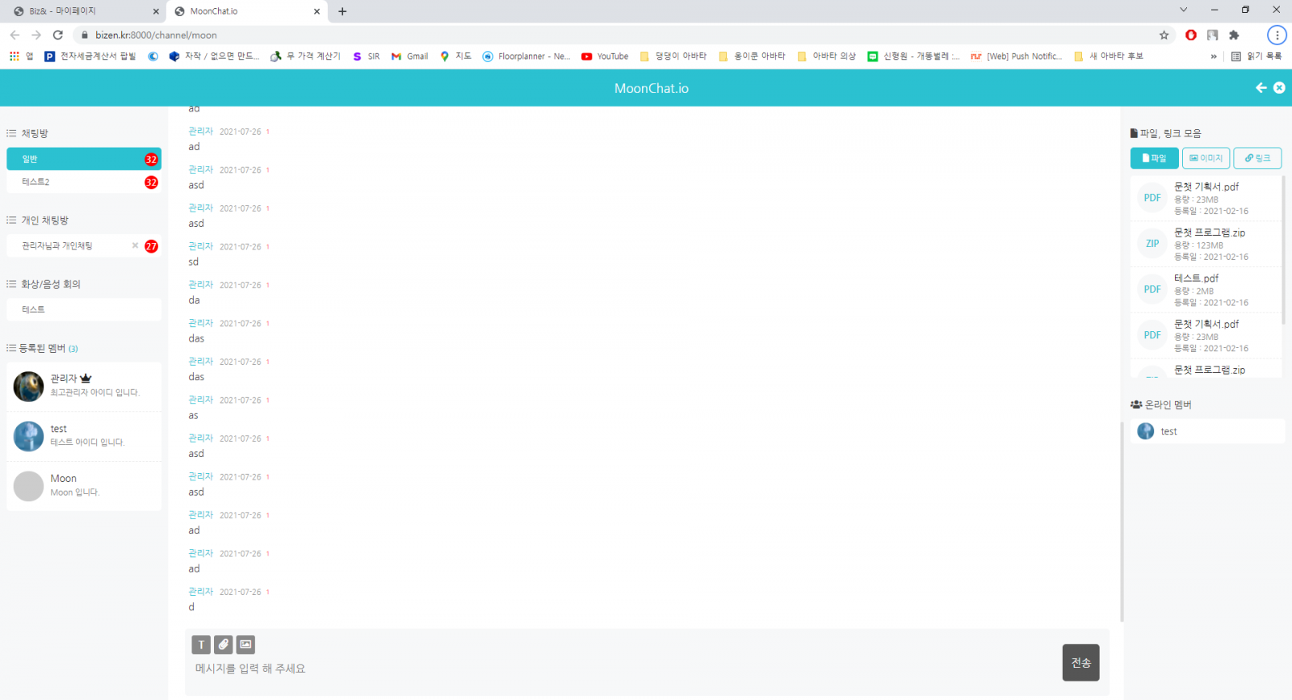Insert an image using the picture icon
Viewport: 1292px width, 700px height.
[x=245, y=644]
